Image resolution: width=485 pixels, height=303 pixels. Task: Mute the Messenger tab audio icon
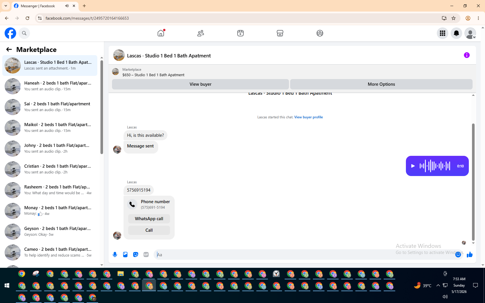[x=67, y=6]
